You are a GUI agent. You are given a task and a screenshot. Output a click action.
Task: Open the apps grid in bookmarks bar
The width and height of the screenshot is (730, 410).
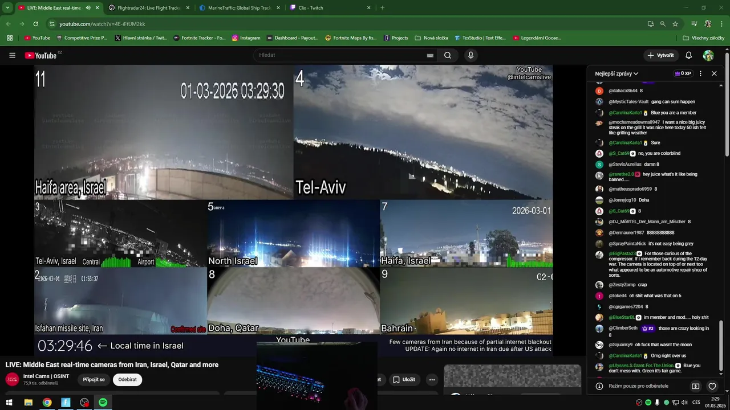[x=10, y=38]
